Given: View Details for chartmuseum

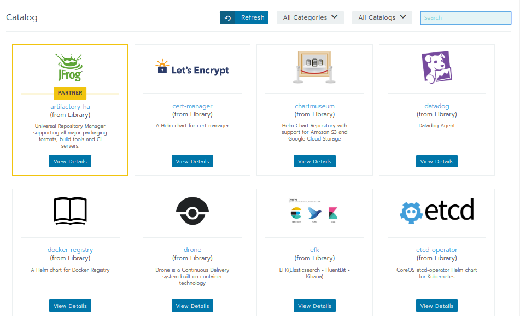Looking at the screenshot, I should pos(314,161).
